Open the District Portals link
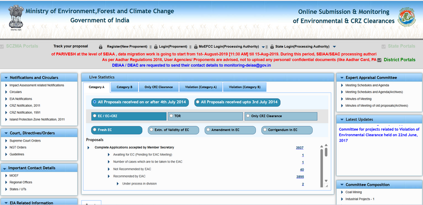Screen dimensions: 423x205 click(400, 60)
